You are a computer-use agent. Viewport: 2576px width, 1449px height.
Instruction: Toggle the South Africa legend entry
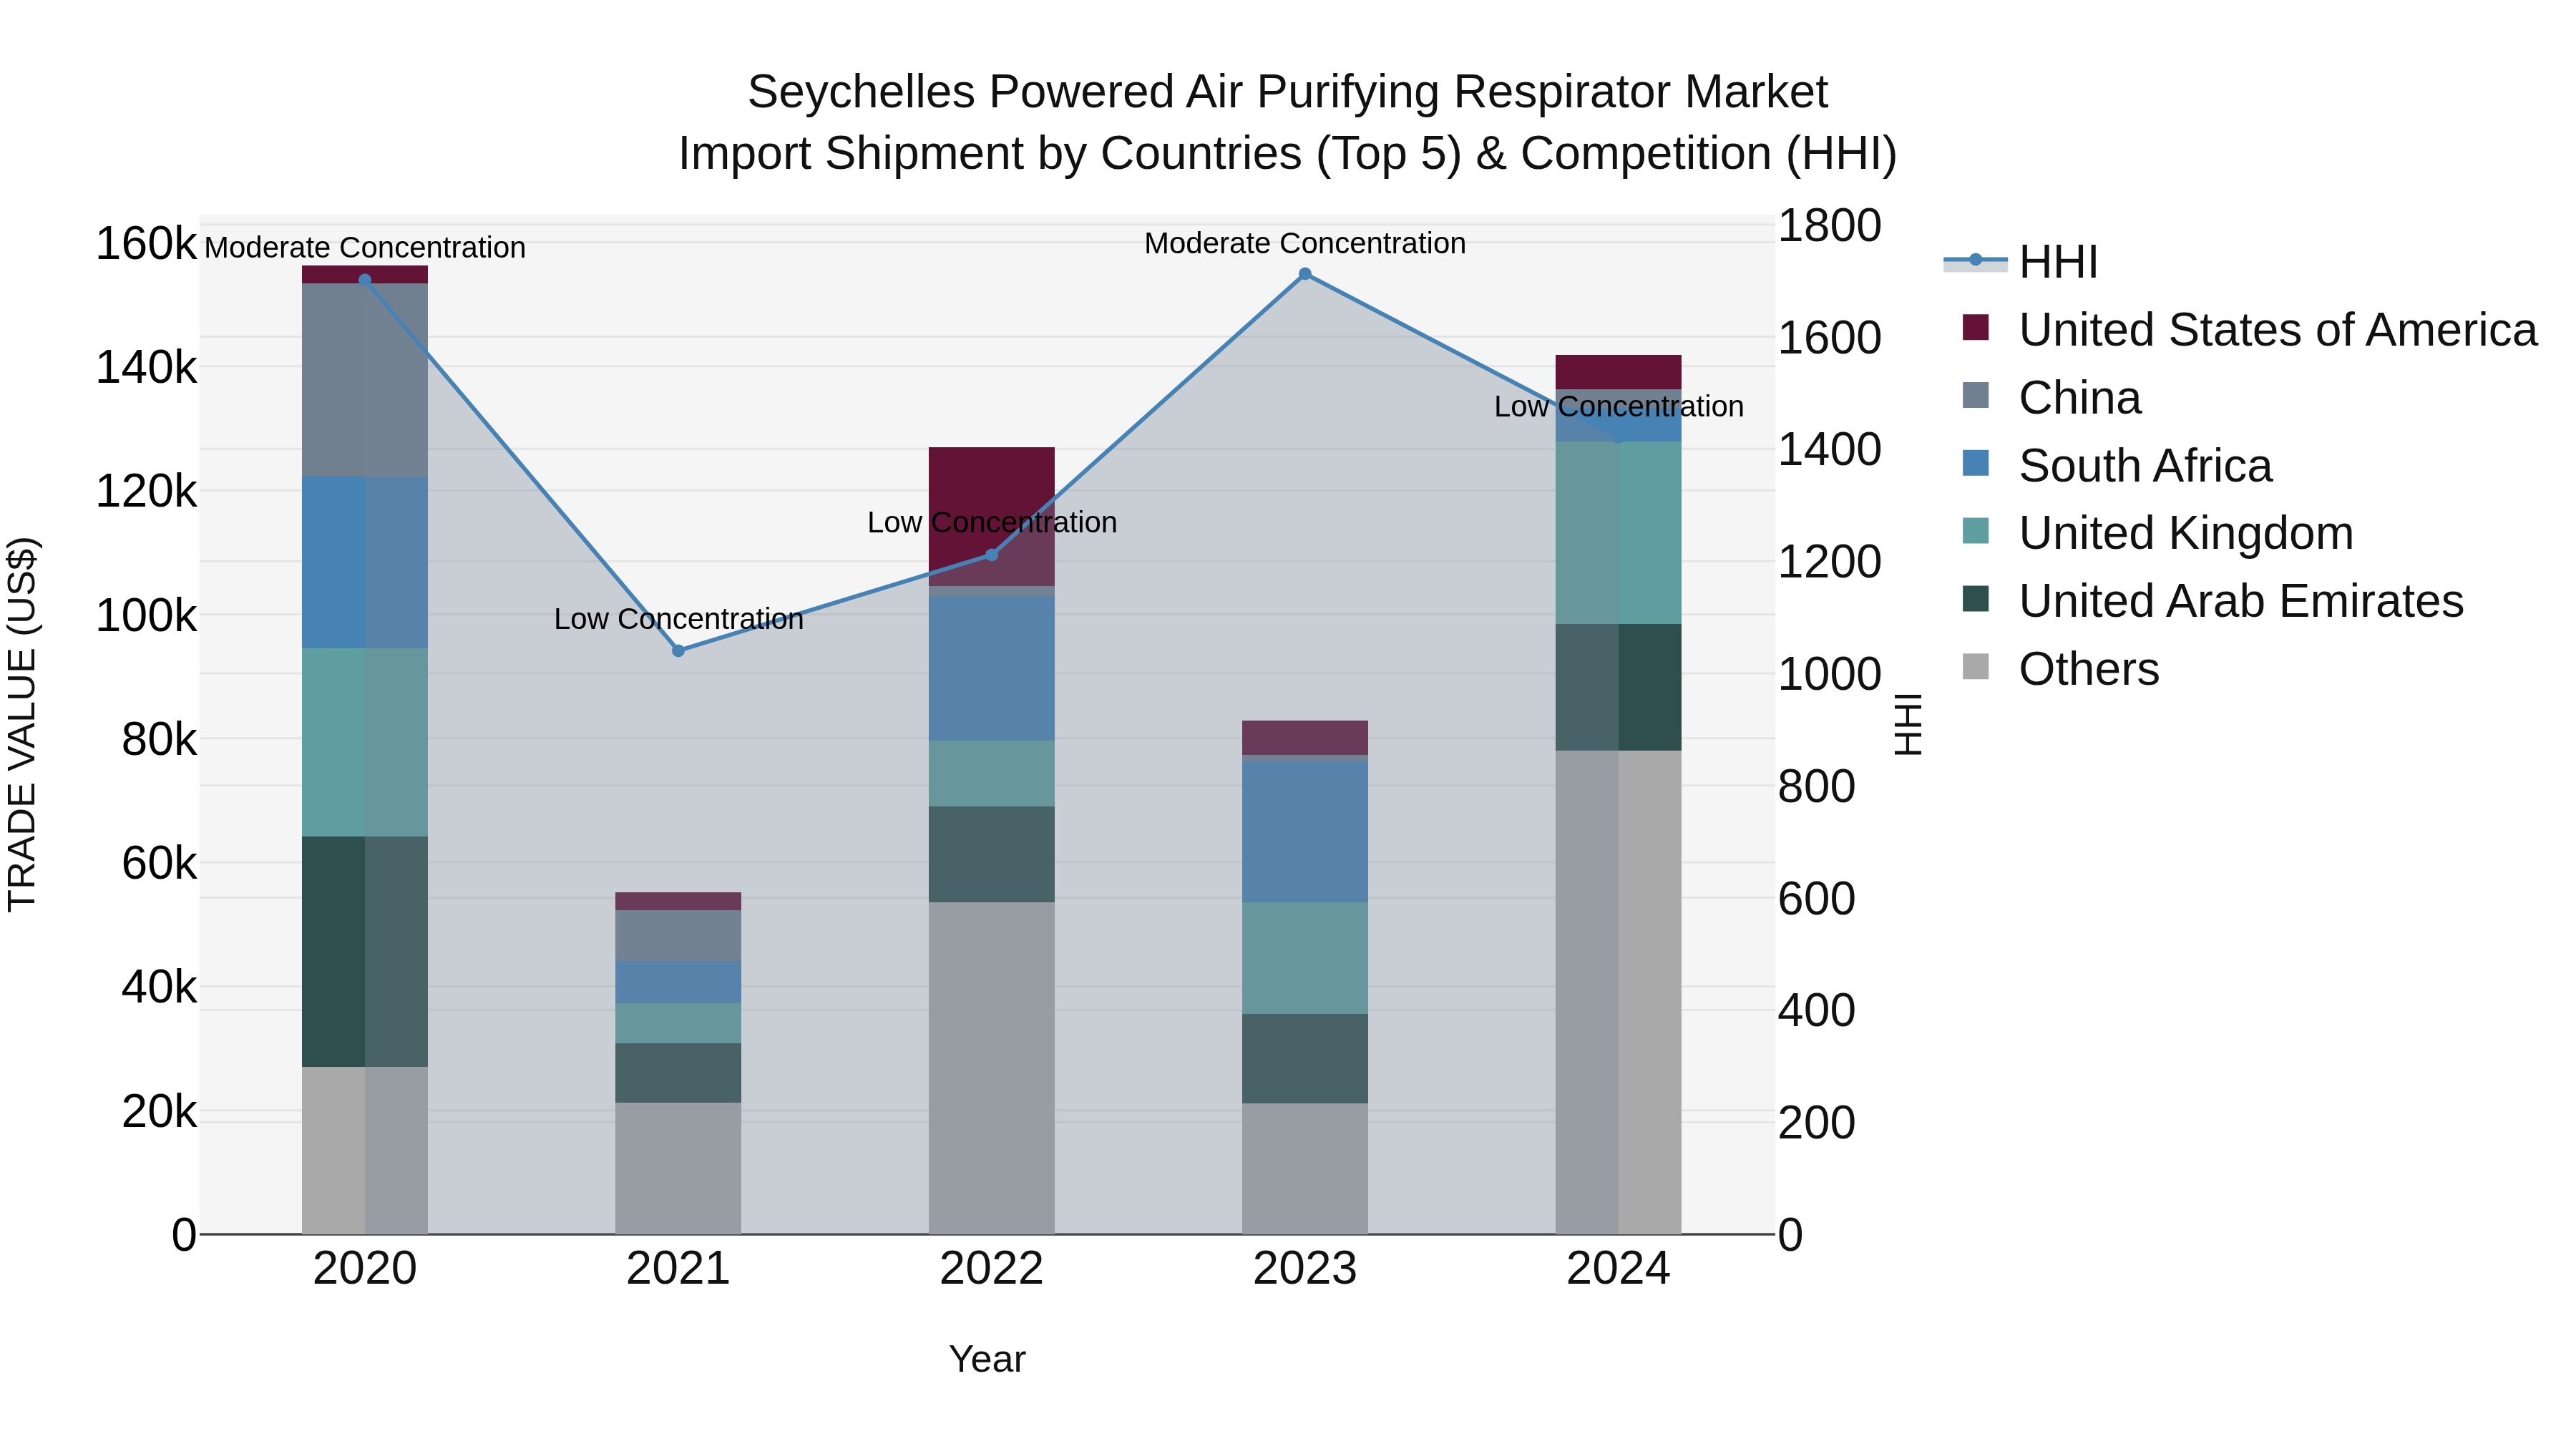[2117, 466]
